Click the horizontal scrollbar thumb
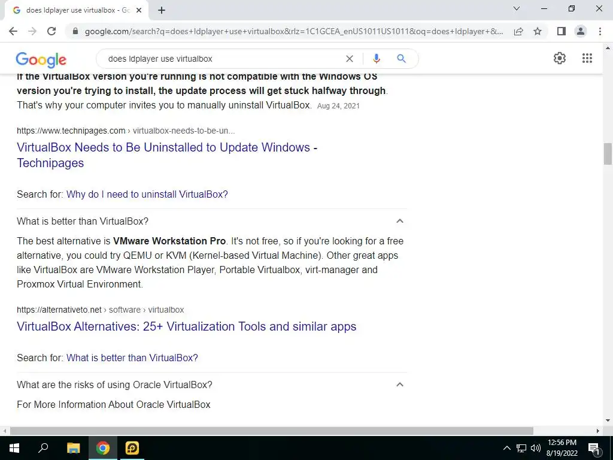The width and height of the screenshot is (613, 460). pos(272,431)
